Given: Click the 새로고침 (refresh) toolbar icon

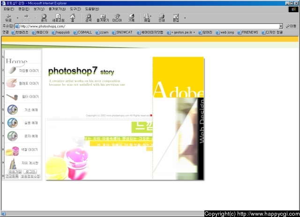Looking at the screenshot, I should click(58, 18).
